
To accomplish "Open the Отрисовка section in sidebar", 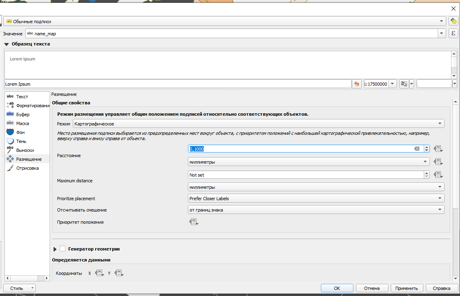I will click(27, 168).
